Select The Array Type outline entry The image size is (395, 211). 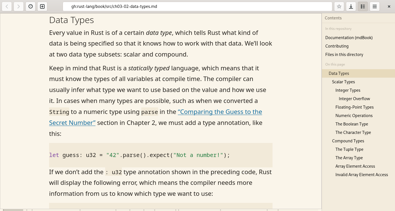(358, 158)
